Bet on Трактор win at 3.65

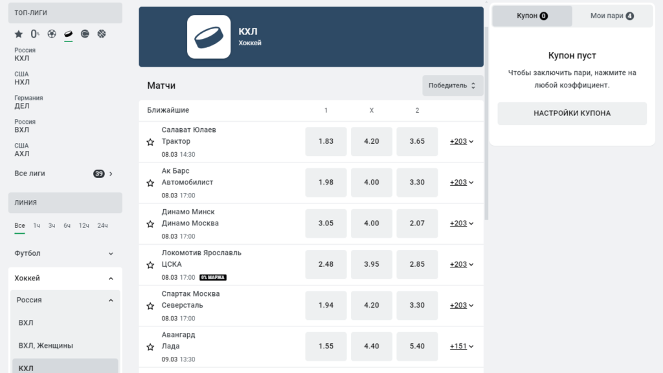click(417, 141)
